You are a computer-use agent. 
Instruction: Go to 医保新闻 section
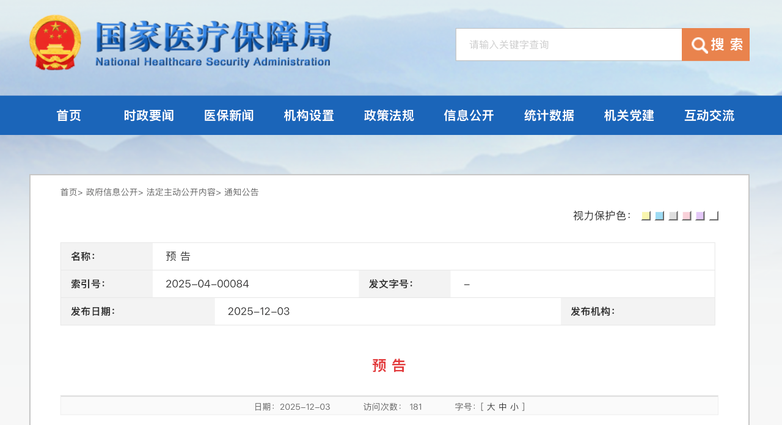(x=229, y=115)
